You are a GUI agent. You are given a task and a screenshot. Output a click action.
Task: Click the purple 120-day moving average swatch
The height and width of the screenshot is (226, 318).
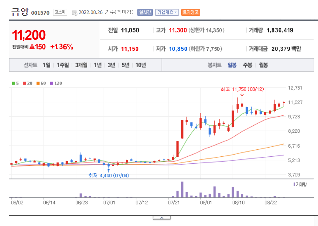pyautogui.click(x=52, y=83)
